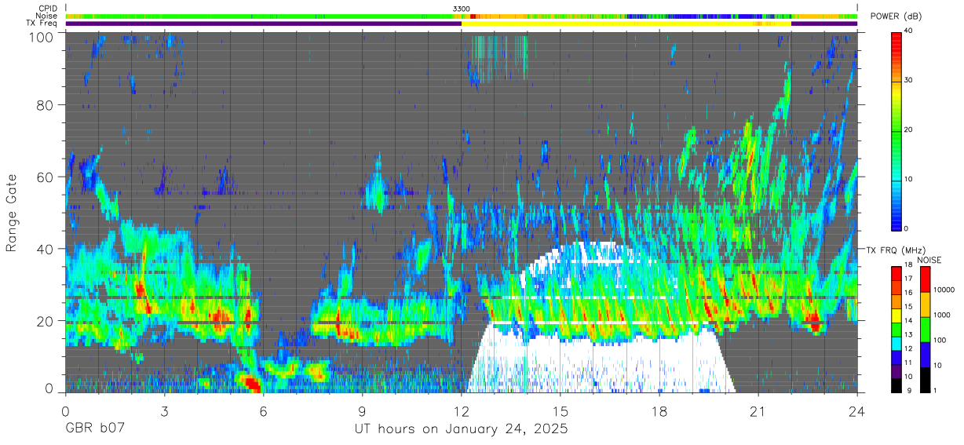964x445 pixels.
Task: Click the POWER (dB) colorbar title
Action: point(896,16)
